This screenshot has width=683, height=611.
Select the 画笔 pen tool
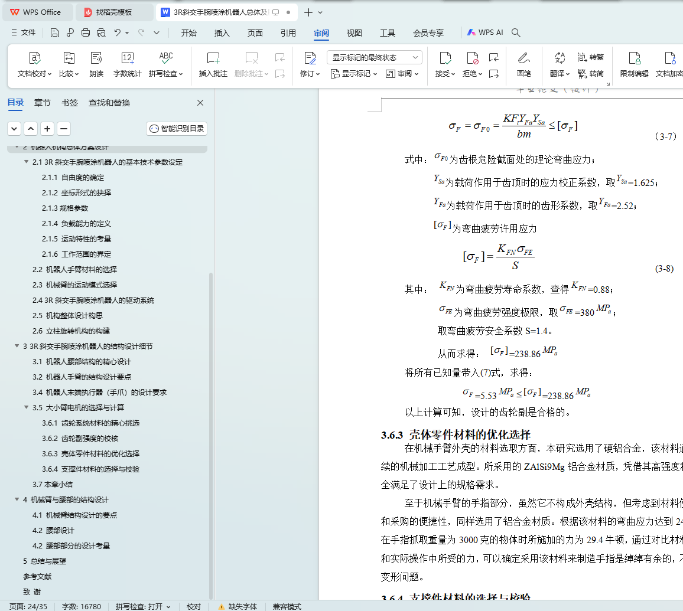click(524, 64)
